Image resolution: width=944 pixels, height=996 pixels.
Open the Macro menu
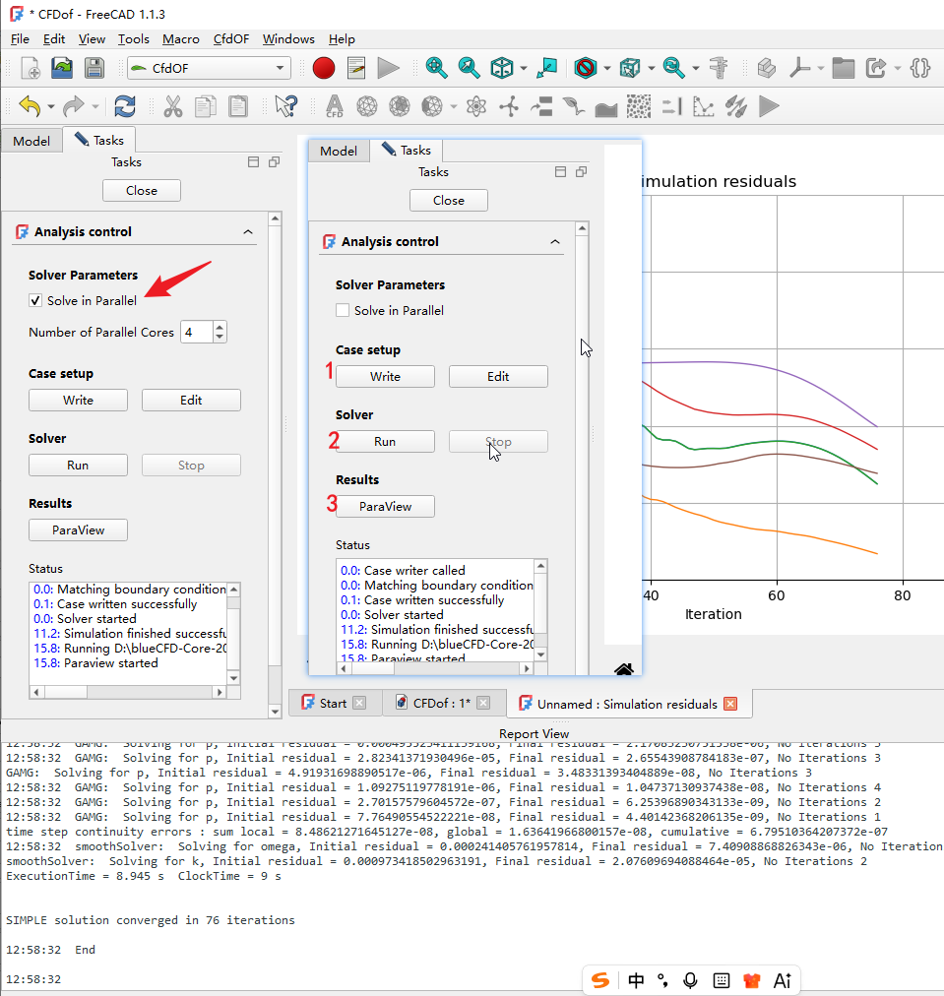click(180, 38)
